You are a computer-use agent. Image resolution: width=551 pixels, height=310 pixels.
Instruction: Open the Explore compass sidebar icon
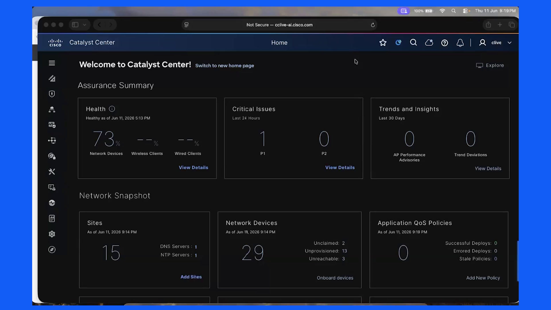click(x=52, y=249)
